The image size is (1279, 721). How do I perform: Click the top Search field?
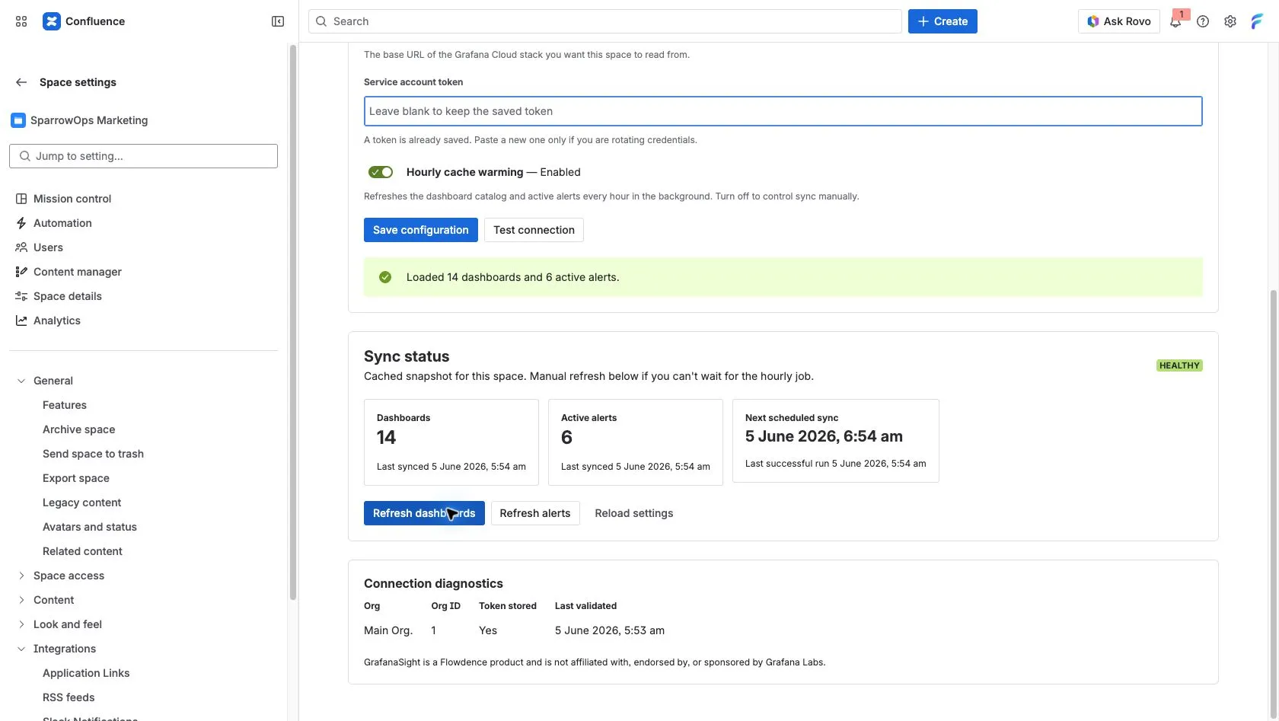tap(605, 21)
